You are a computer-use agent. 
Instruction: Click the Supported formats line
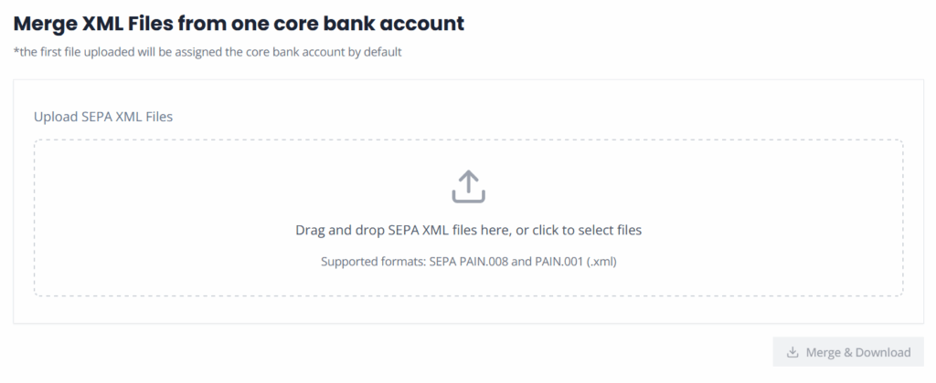(x=468, y=262)
